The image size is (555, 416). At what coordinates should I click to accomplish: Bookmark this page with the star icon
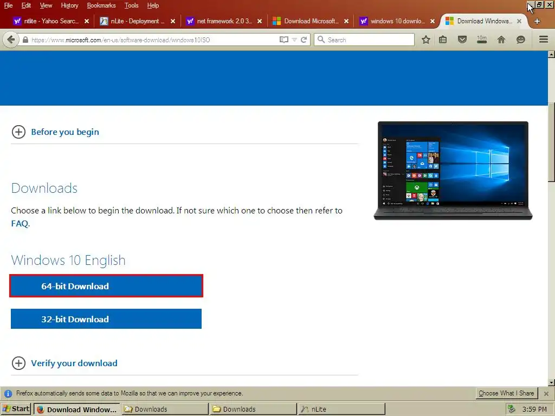426,40
